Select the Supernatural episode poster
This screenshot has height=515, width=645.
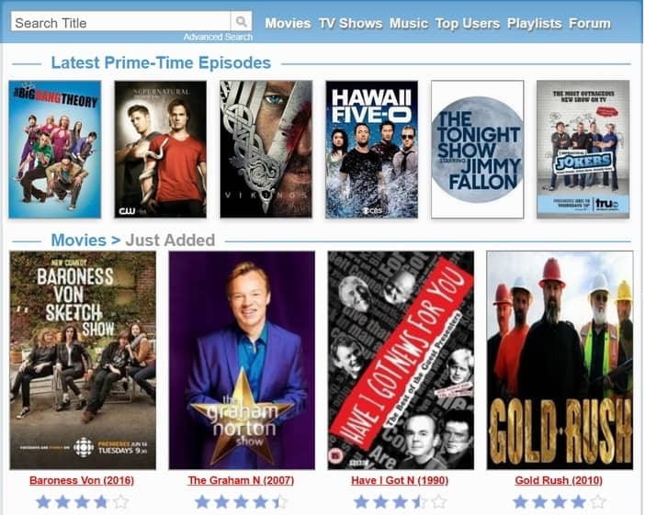click(161, 150)
